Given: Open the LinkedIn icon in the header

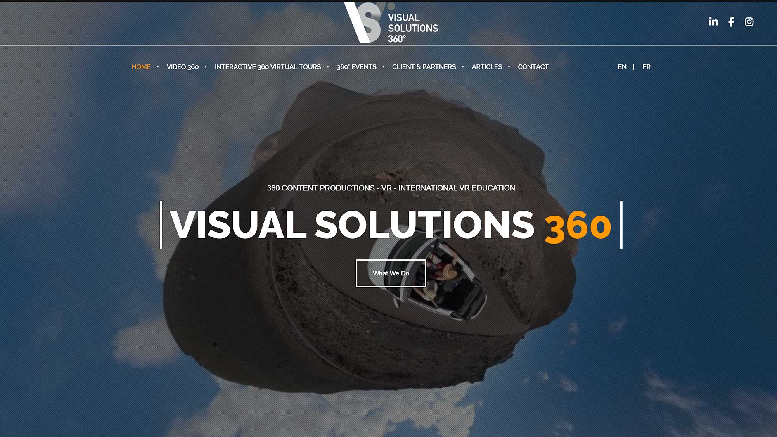Looking at the screenshot, I should click(x=713, y=21).
